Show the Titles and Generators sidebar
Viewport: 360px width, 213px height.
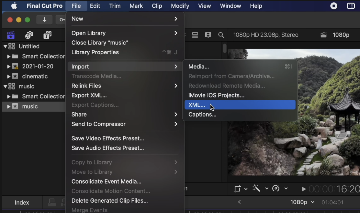47,35
